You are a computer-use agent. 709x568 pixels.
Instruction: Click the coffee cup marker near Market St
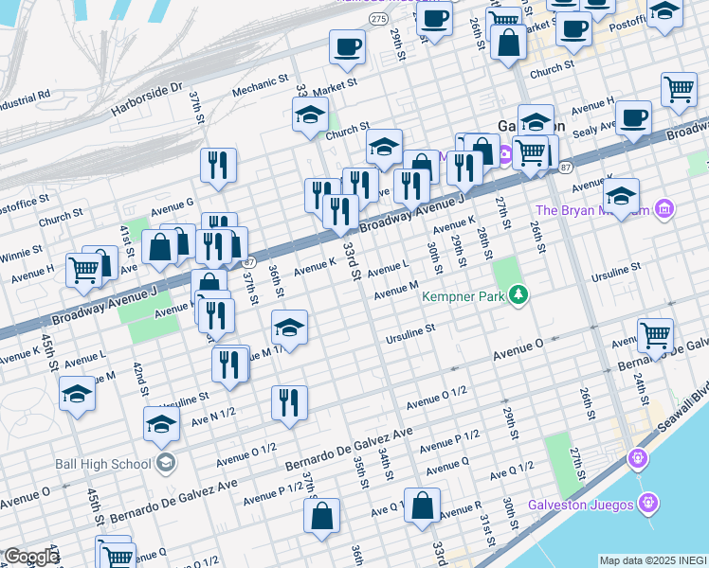[347, 46]
